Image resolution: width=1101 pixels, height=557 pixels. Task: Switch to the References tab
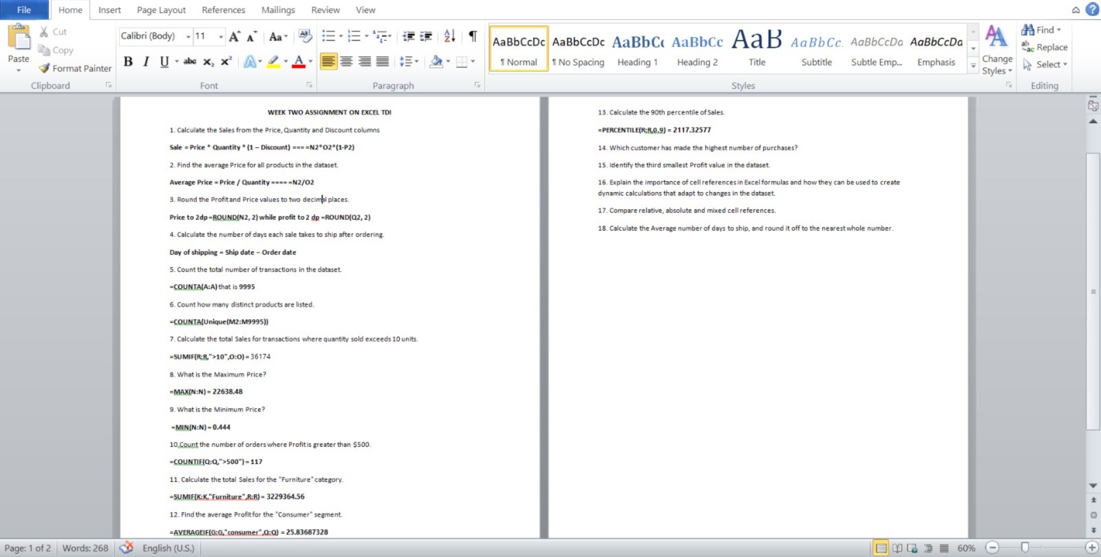pyautogui.click(x=224, y=10)
